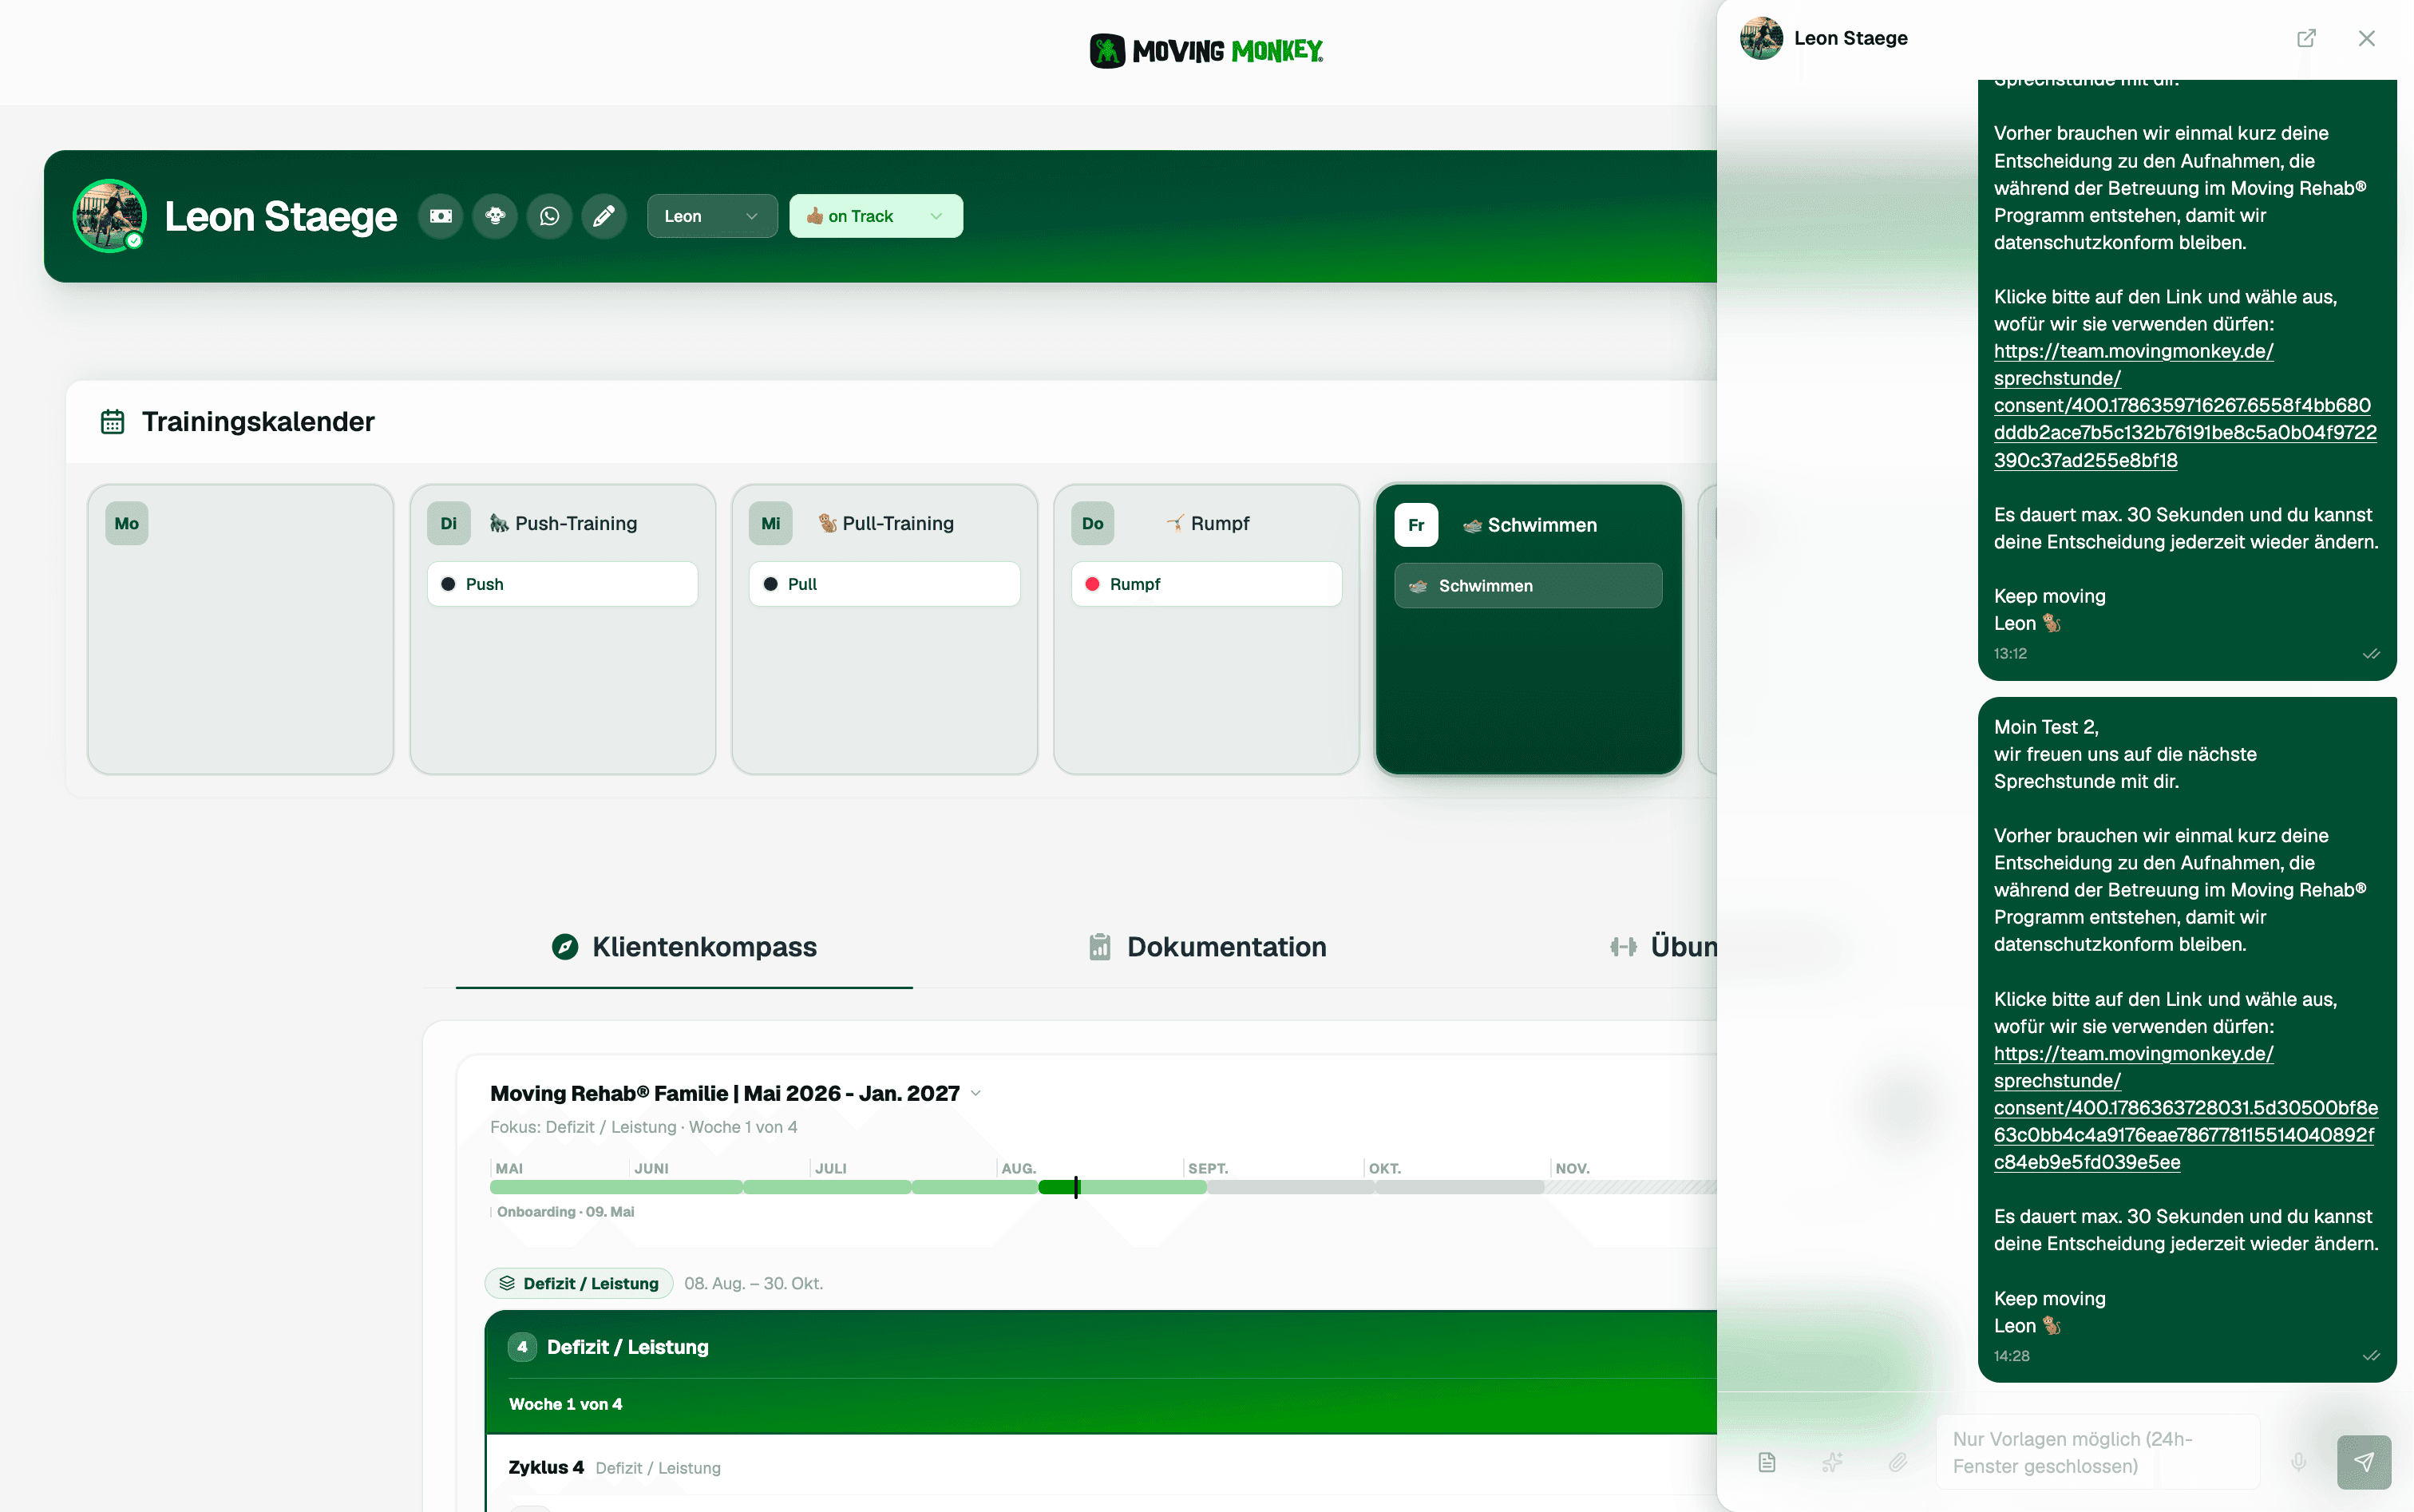2414x1512 pixels.
Task: Click the "AUG." month label on the timeline
Action: [1019, 1168]
